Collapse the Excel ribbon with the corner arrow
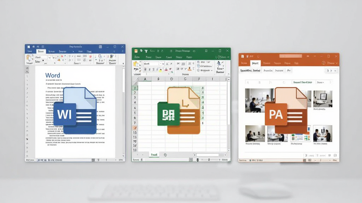Viewport: 362px width, 203px height. 229,74
